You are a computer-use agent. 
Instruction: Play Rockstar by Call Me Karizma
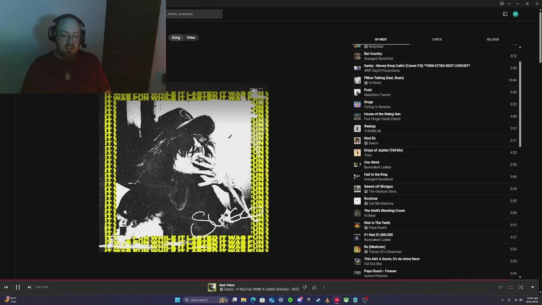(436, 201)
